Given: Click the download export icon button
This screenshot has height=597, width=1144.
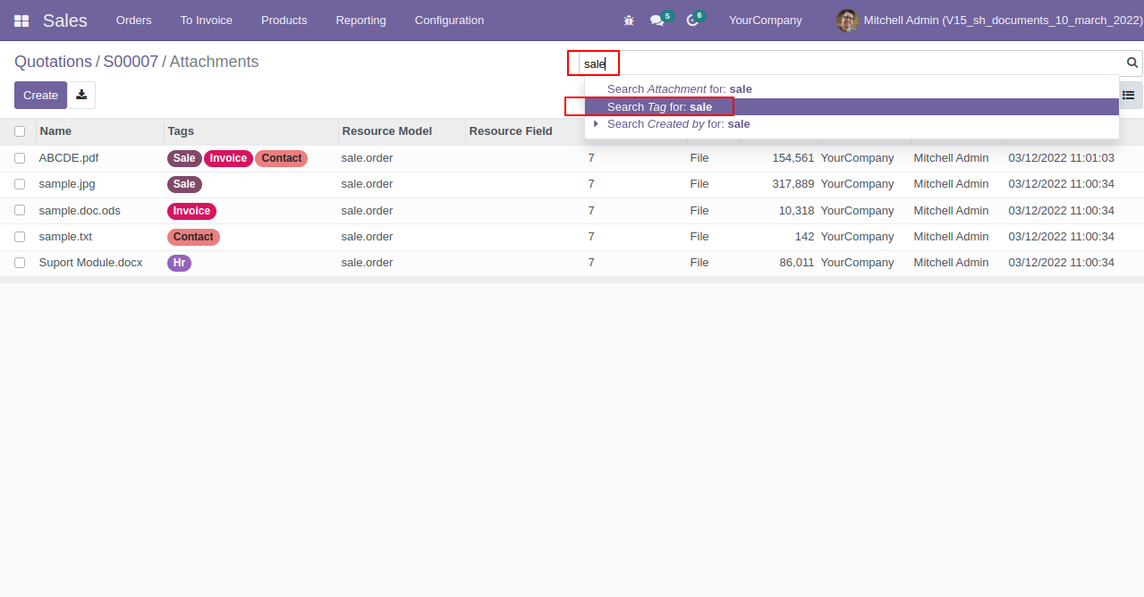Looking at the screenshot, I should [x=81, y=95].
